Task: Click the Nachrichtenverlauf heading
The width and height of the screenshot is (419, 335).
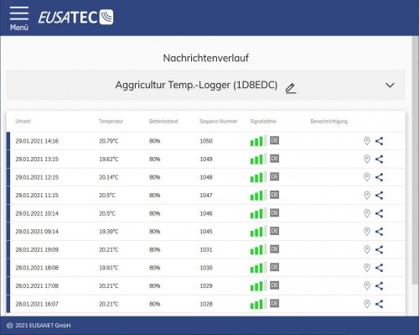Action: pos(206,58)
